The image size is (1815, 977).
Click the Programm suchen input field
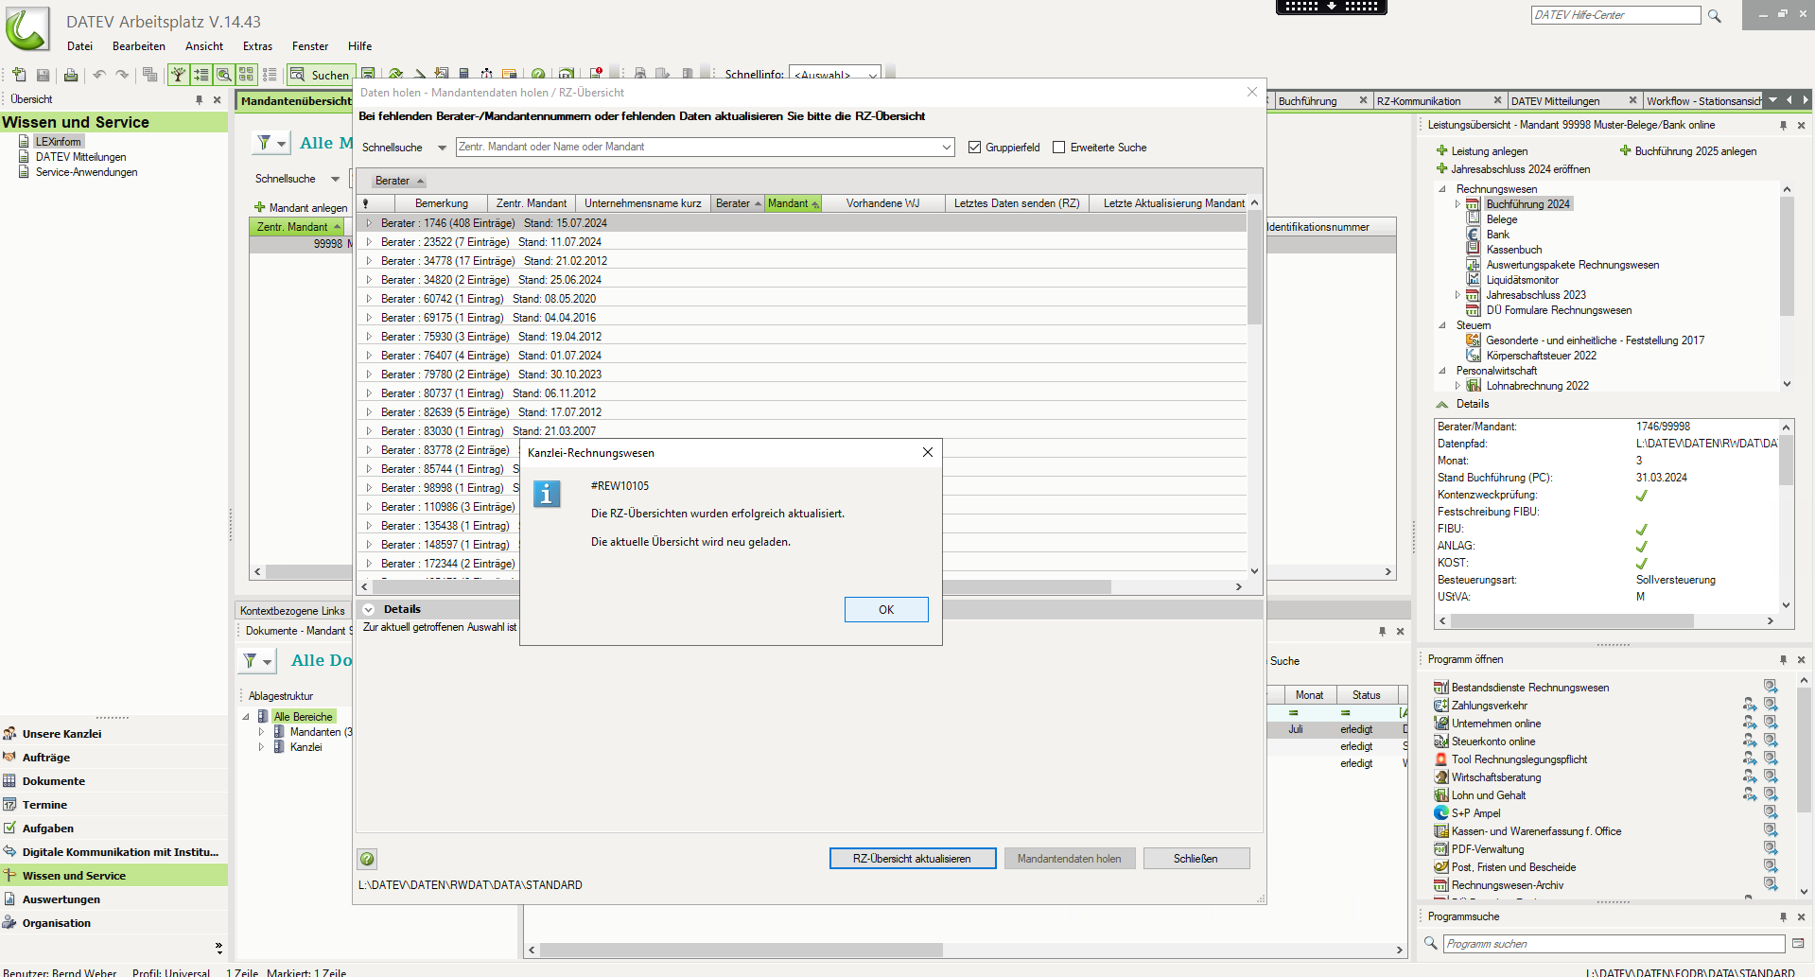(1613, 944)
